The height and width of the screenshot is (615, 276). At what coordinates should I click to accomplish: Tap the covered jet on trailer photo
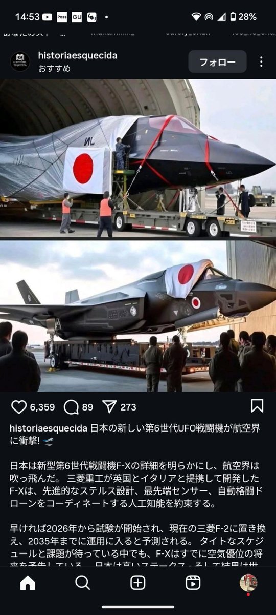click(x=138, y=158)
